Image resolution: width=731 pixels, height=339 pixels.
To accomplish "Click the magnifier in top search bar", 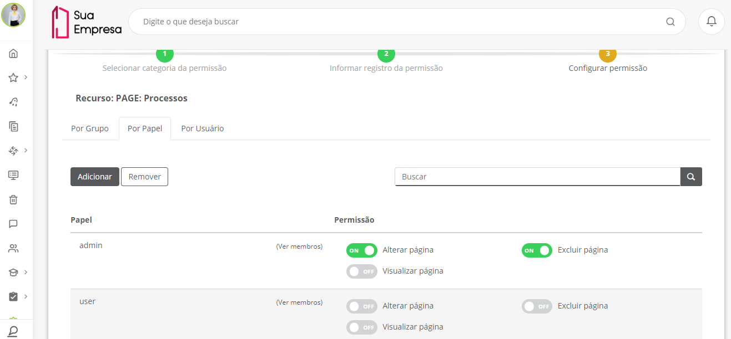I will (670, 22).
